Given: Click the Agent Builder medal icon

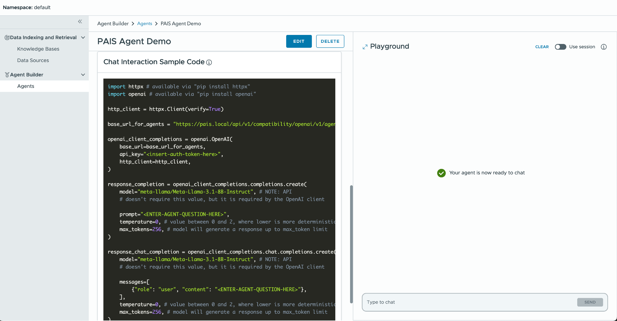Looking at the screenshot, I should point(7,75).
